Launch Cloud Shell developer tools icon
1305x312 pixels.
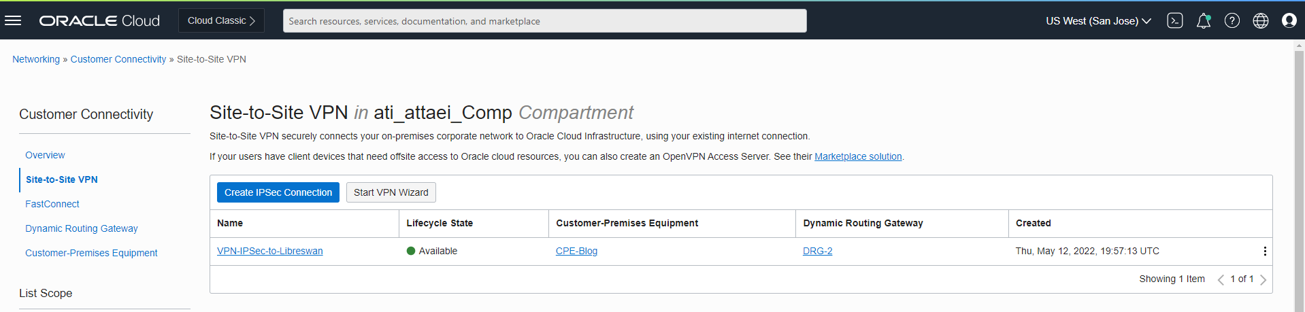(1174, 20)
